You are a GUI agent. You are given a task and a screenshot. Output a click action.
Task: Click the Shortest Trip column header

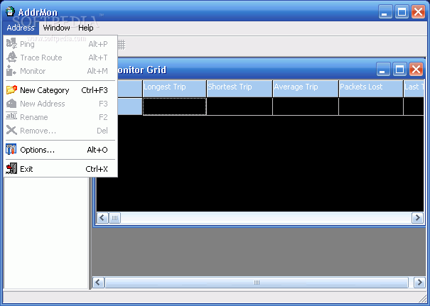coord(240,89)
